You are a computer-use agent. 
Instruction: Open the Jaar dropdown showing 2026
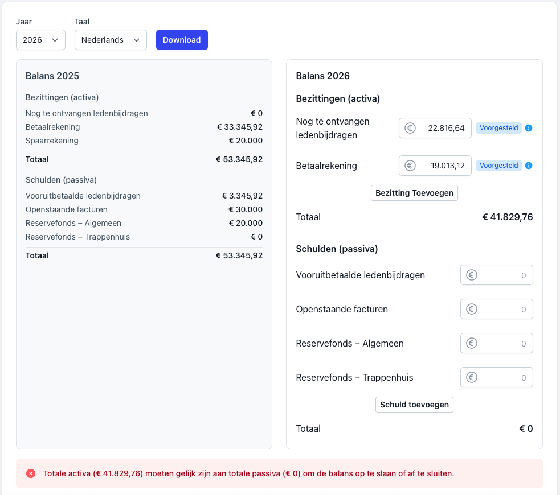pos(40,40)
